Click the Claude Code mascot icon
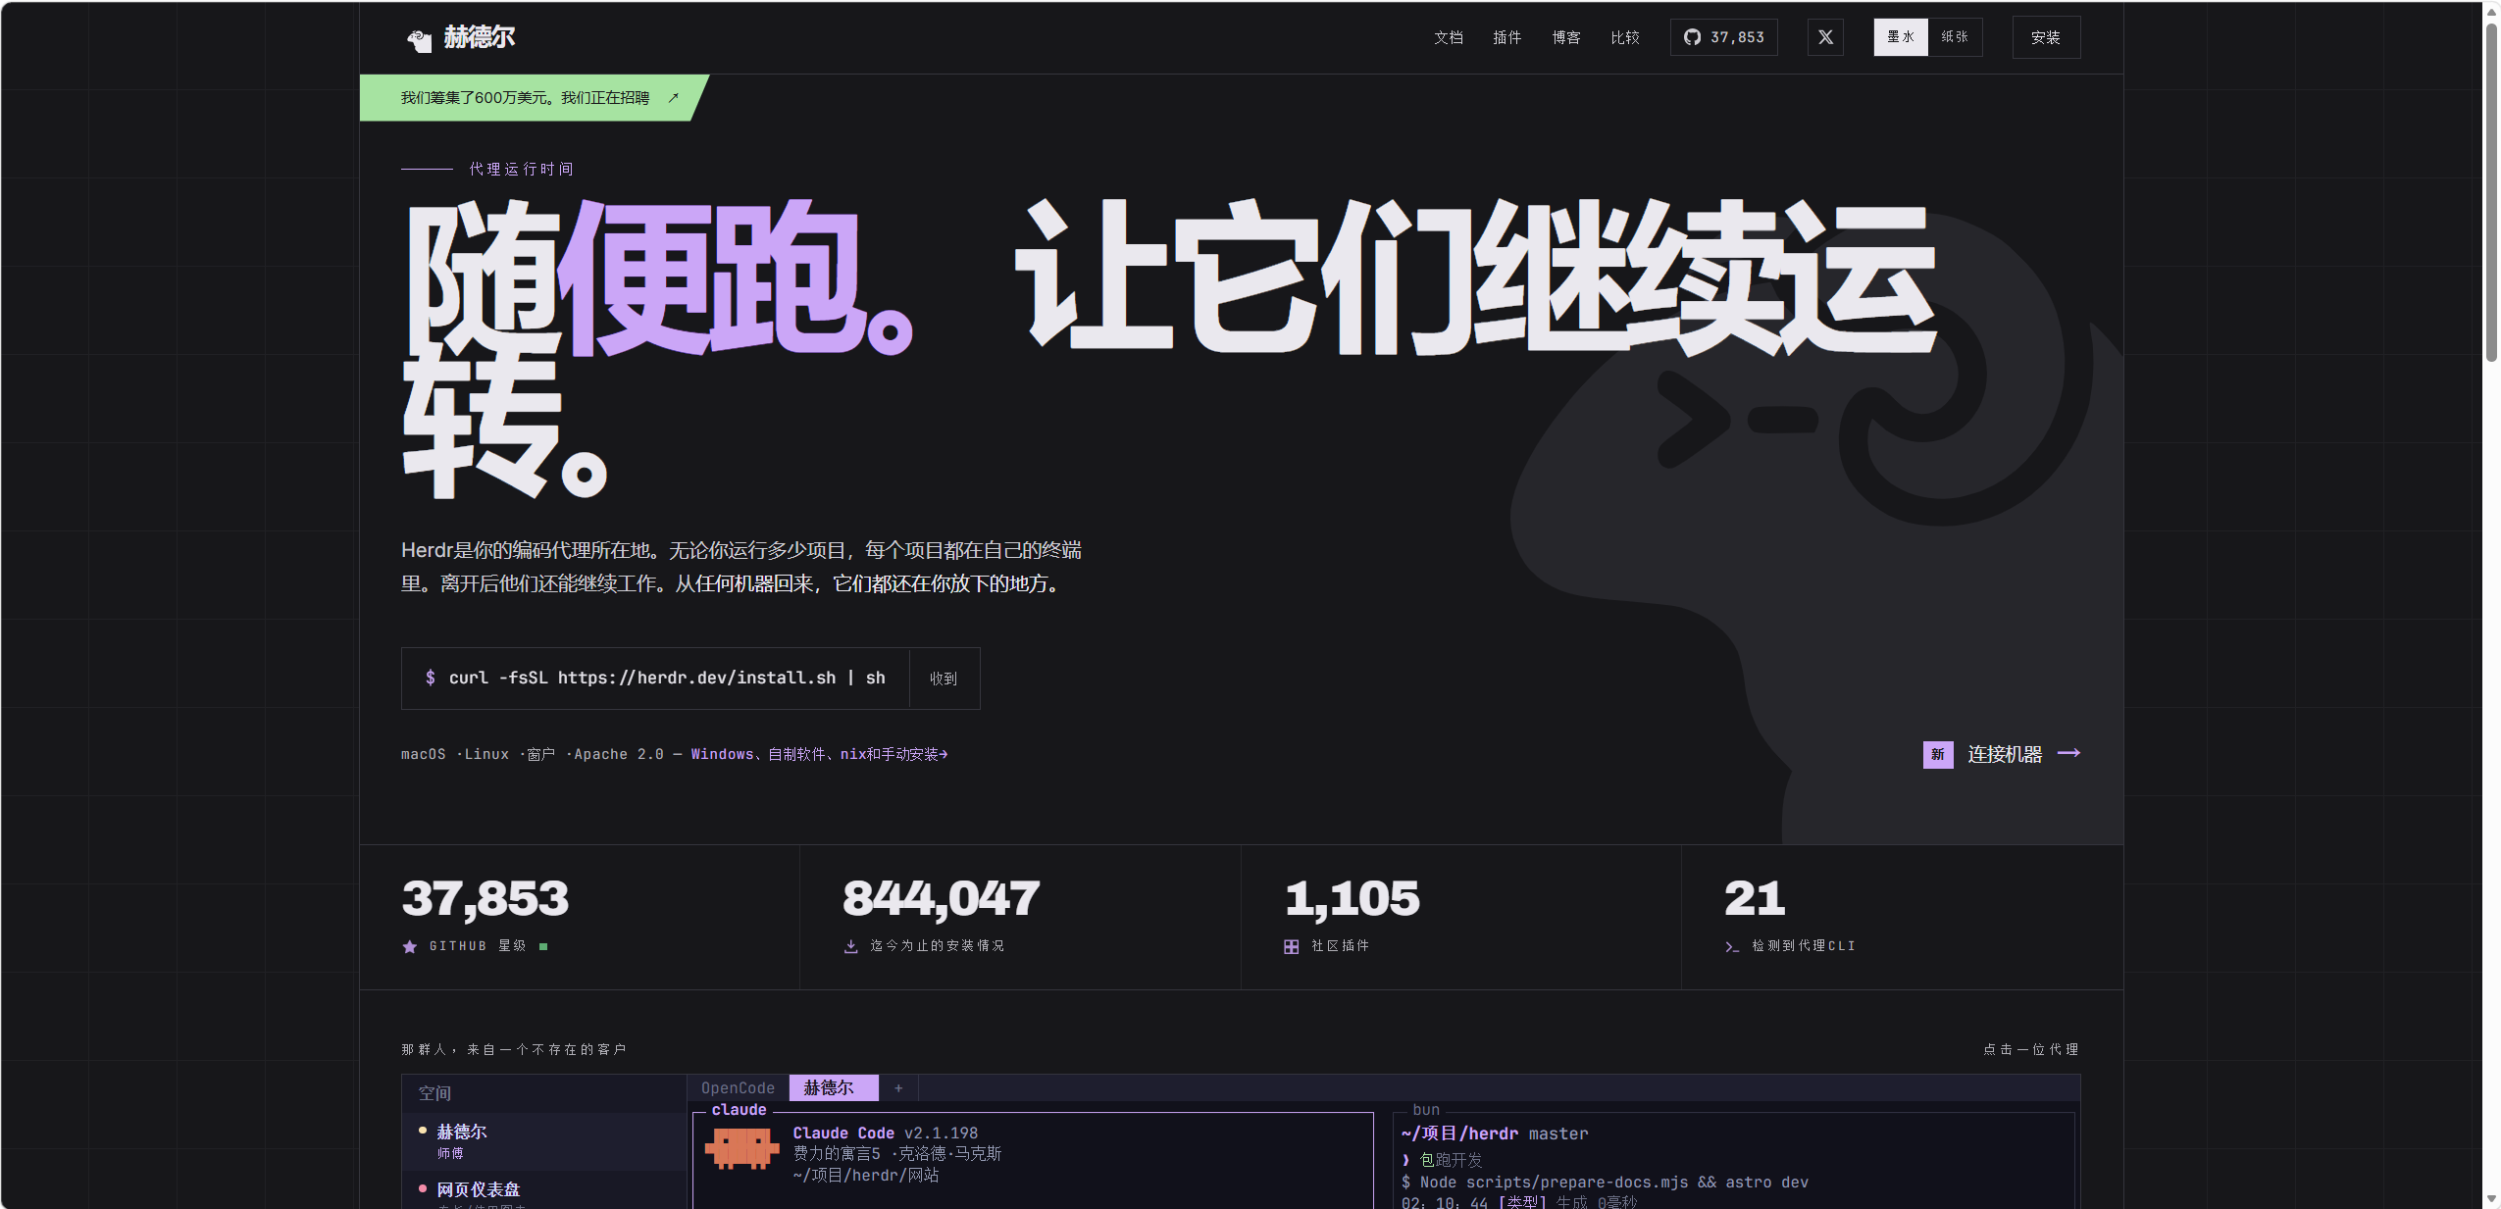The width and height of the screenshot is (2501, 1209). (x=741, y=1148)
